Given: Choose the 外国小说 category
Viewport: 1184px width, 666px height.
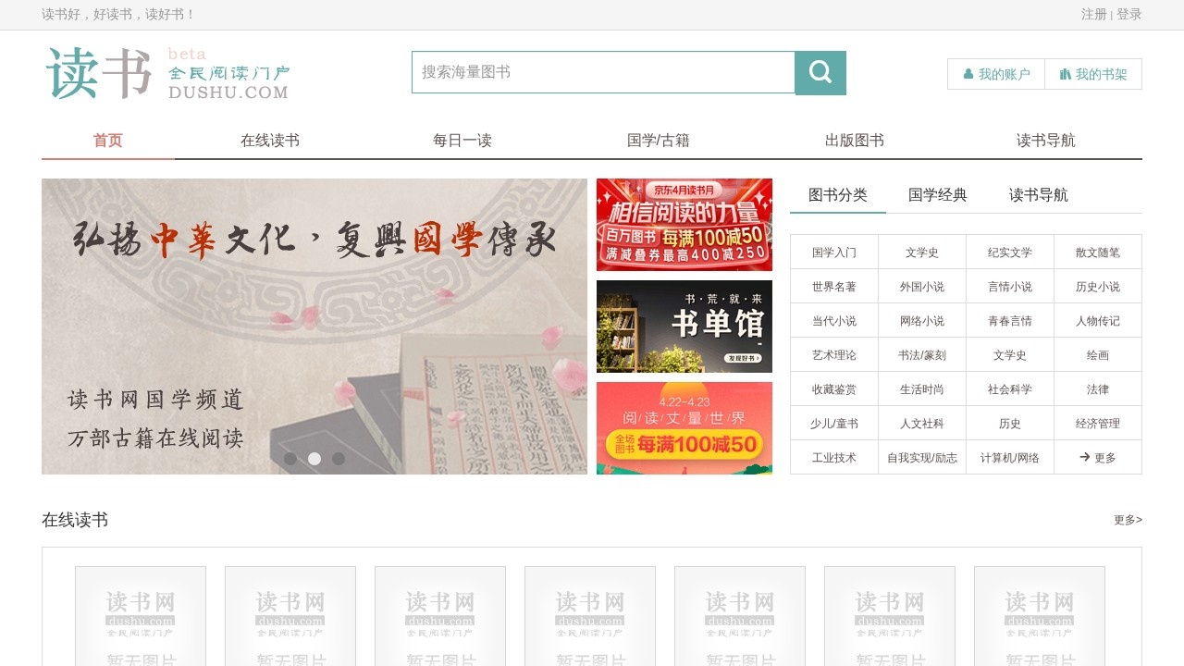Looking at the screenshot, I should (x=922, y=287).
